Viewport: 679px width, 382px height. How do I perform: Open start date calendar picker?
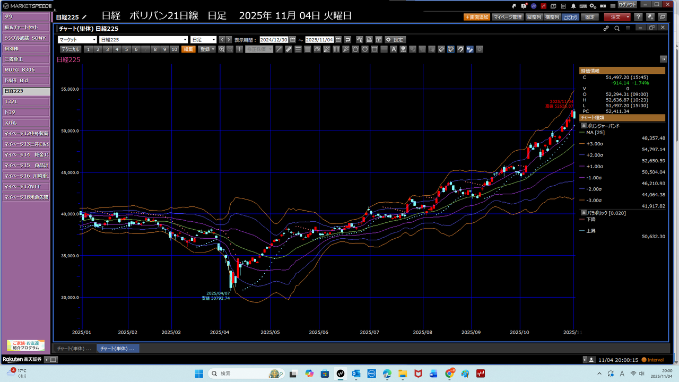point(292,40)
